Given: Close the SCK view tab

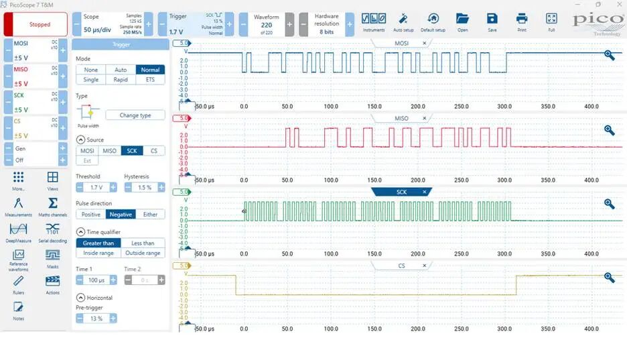Looking at the screenshot, I should coord(424,192).
